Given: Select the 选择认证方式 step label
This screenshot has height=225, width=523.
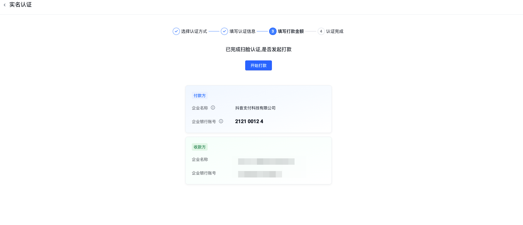Looking at the screenshot, I should click(x=194, y=31).
